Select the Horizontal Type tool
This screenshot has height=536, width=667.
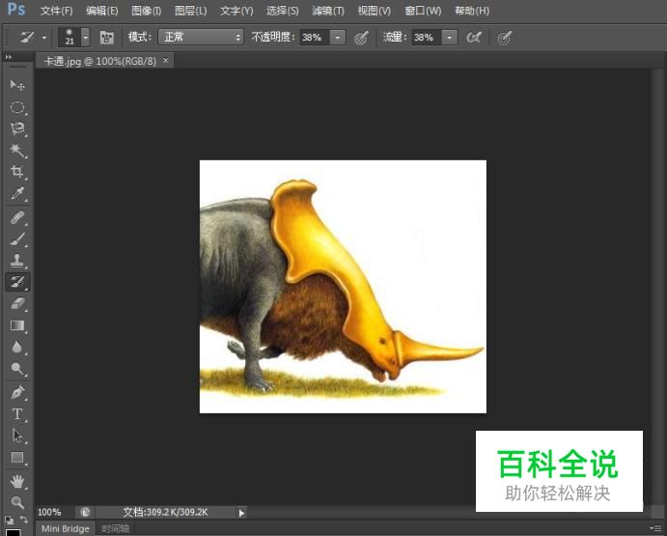click(17, 413)
